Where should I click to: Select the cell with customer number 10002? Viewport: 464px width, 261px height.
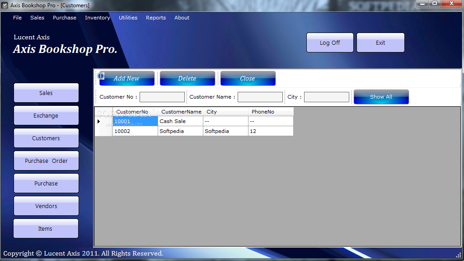point(135,131)
